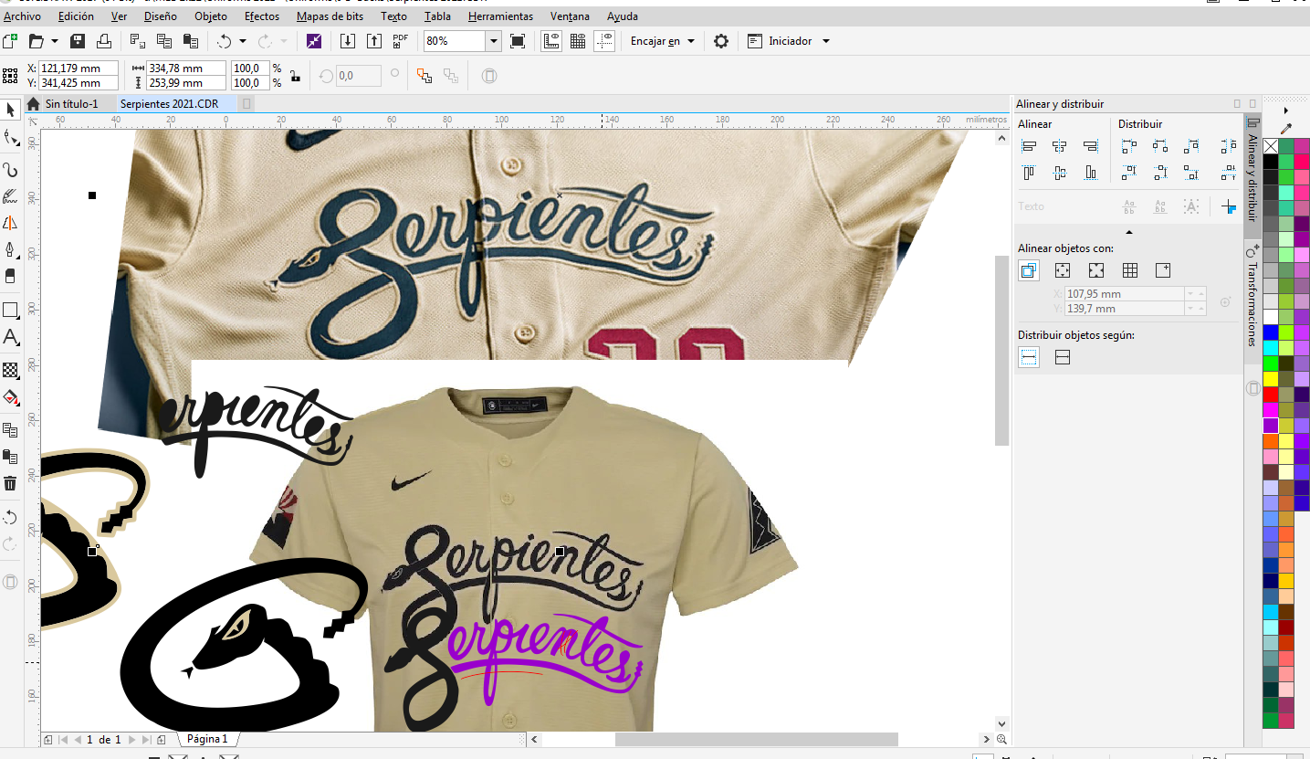Screen dimensions: 1310x759
Task: Select the Artistic Media tool
Action: tap(11, 195)
